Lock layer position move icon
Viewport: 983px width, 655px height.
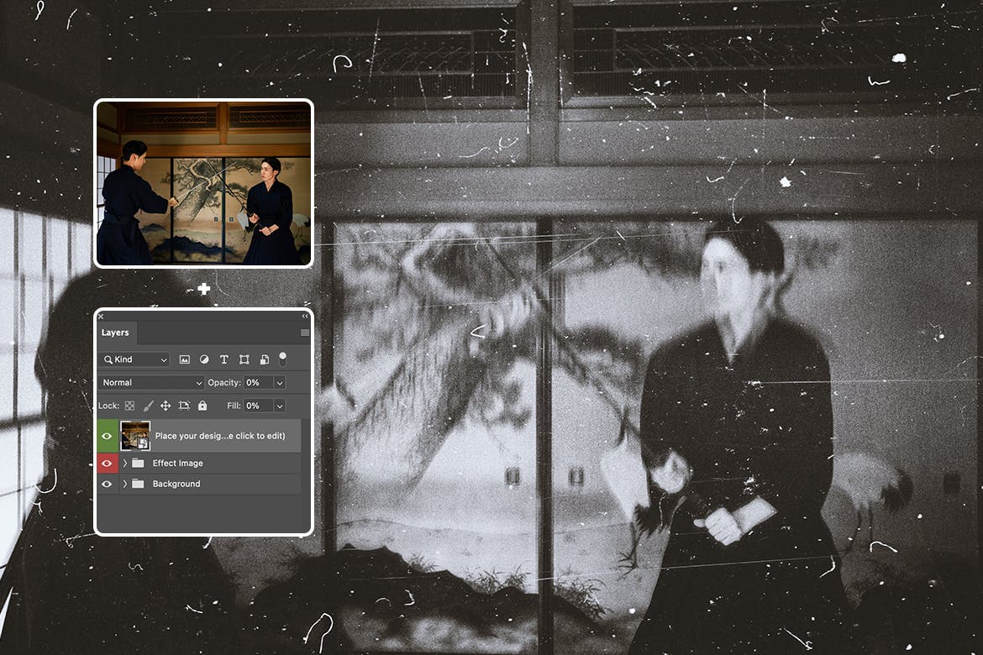coord(166,406)
